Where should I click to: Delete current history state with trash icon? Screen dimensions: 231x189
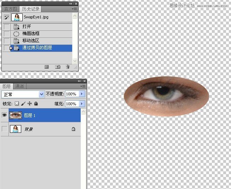click(x=68, y=67)
